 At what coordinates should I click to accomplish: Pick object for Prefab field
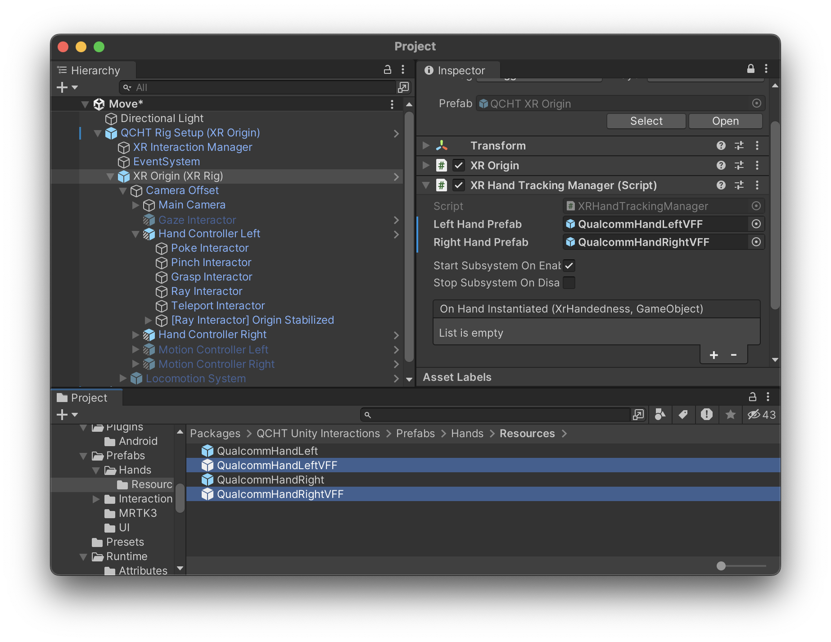click(757, 104)
